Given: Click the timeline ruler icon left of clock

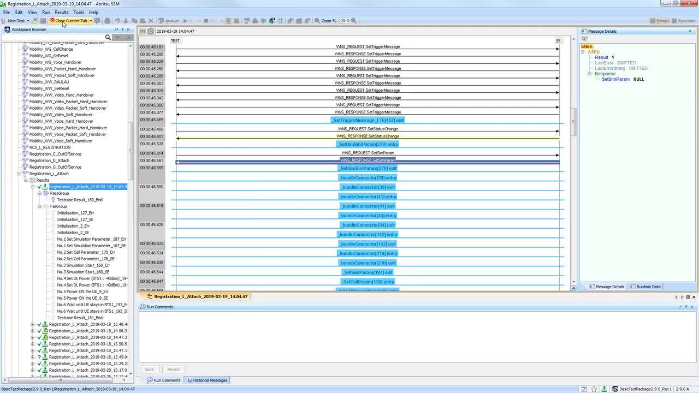Looking at the screenshot, I should [143, 32].
